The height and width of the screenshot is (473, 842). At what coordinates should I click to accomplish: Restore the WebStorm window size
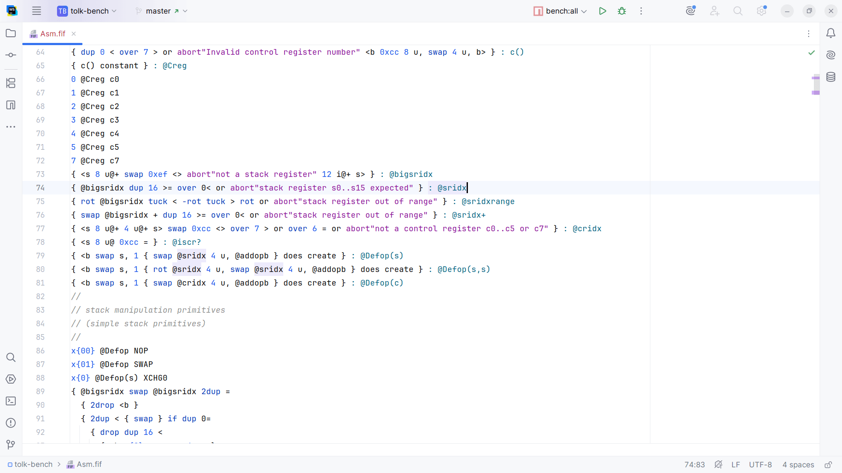[x=809, y=11]
